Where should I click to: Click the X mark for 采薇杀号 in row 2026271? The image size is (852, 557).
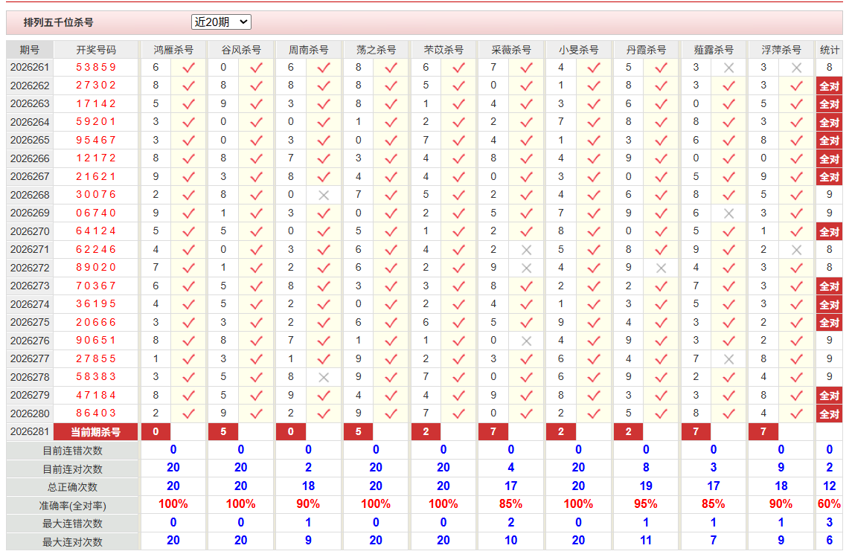(526, 250)
